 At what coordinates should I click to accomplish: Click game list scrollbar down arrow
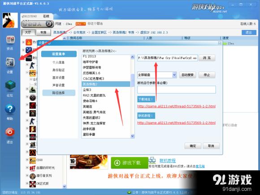(x=132, y=136)
